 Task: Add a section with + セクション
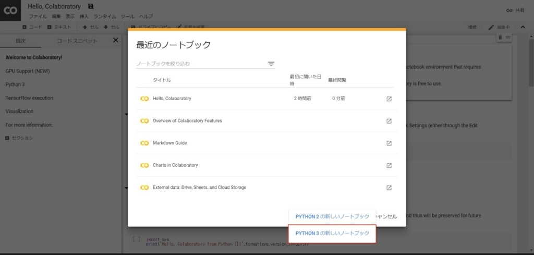(19, 138)
